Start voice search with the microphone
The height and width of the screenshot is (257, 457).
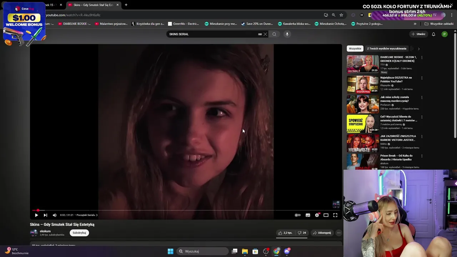tap(287, 34)
